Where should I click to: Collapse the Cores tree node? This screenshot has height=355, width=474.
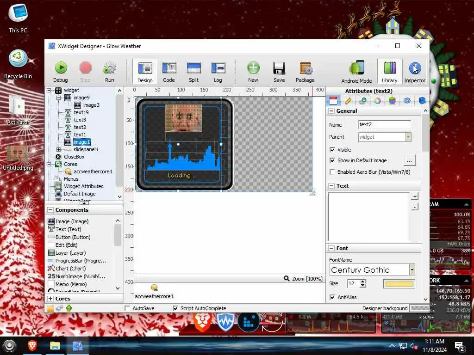tap(49, 164)
